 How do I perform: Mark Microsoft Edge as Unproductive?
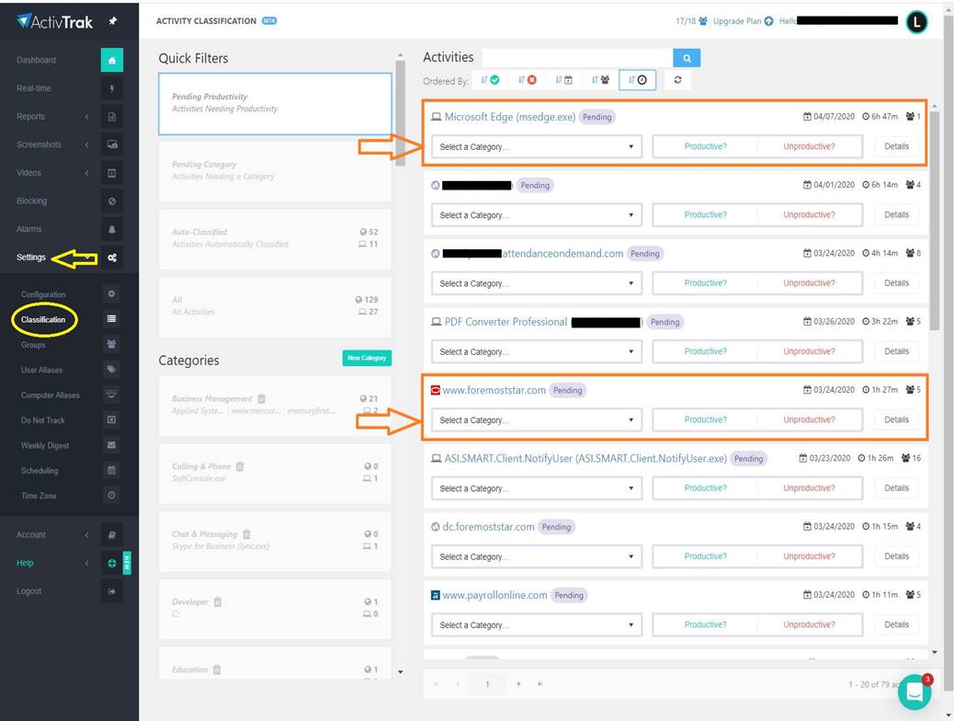click(809, 147)
